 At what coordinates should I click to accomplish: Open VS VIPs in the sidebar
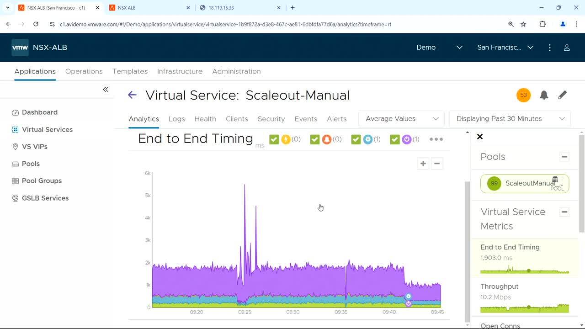tap(29, 147)
